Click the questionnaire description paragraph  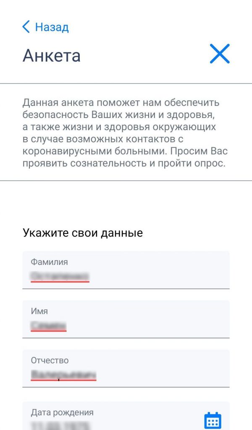pos(125,133)
